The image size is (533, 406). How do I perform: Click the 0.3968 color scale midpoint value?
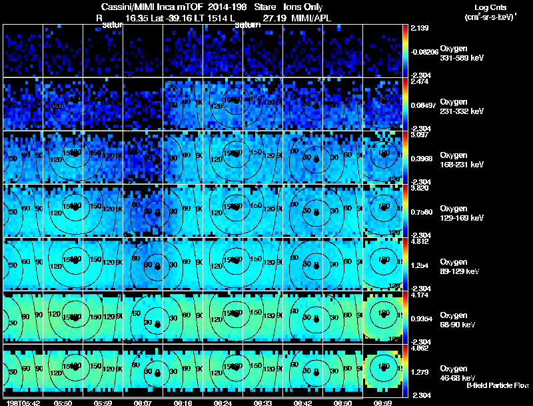click(x=422, y=159)
